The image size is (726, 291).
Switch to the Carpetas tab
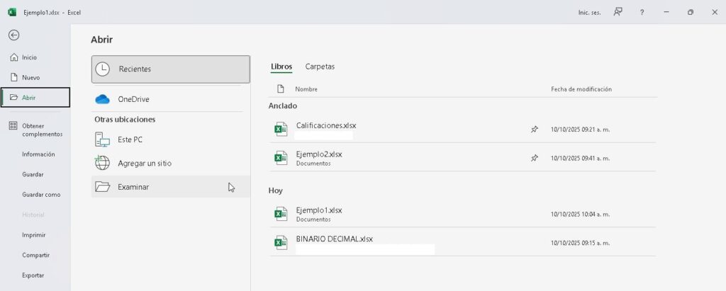[320, 67]
